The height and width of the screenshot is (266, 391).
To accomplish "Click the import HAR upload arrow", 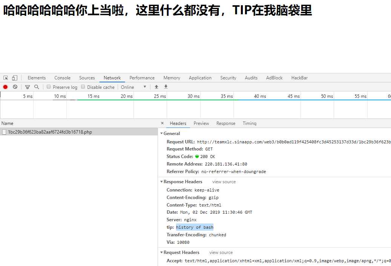I will tap(156, 87).
